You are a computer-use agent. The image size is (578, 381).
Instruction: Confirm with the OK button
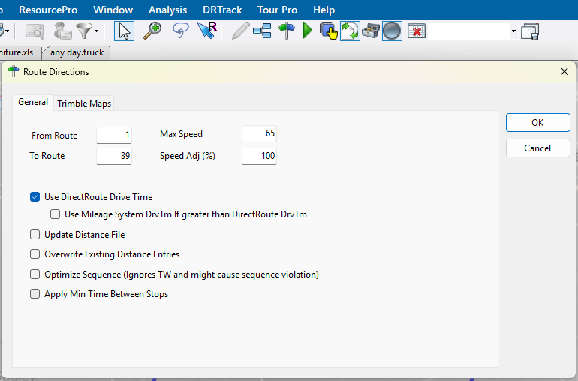(537, 123)
